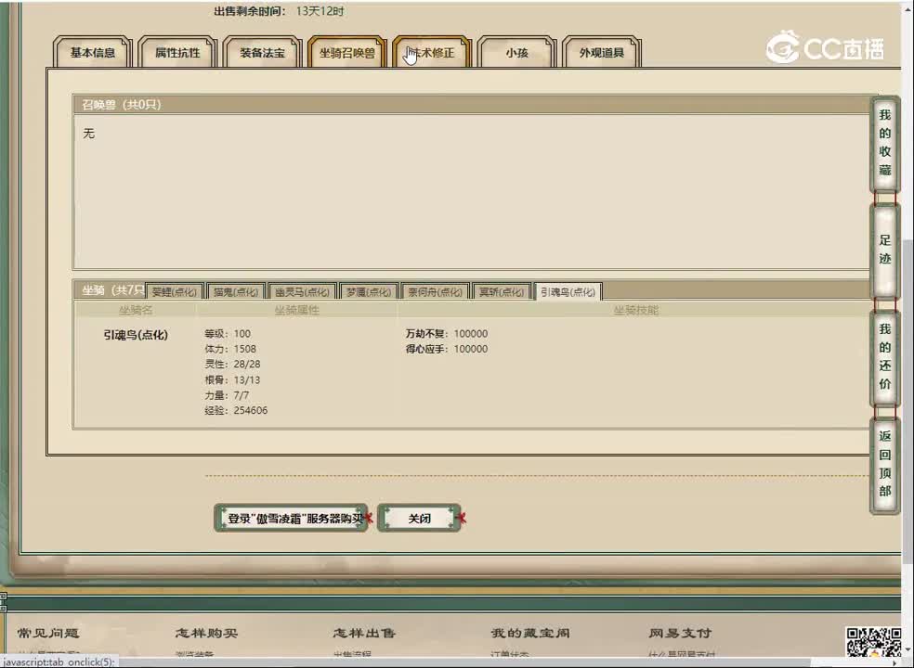Switch to 属性抗性 tab

pos(177,53)
